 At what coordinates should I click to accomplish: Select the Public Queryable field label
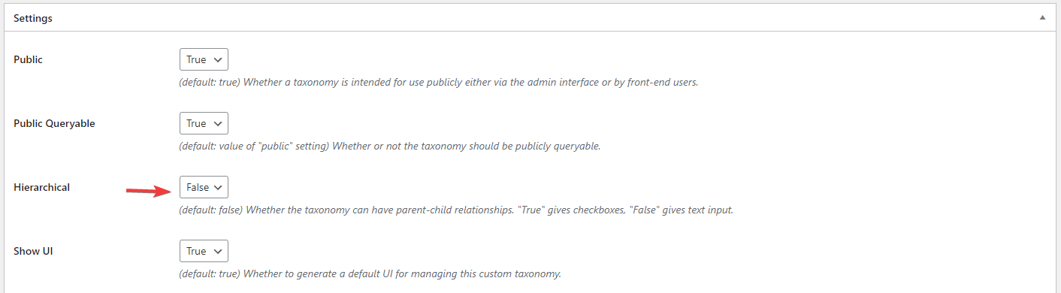[x=54, y=123]
